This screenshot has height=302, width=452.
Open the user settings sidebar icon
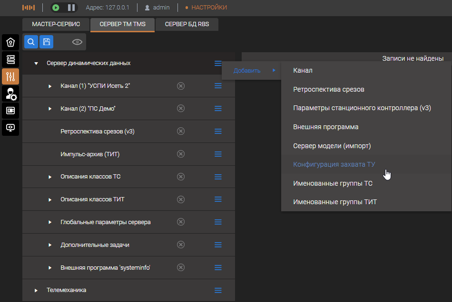point(10,94)
